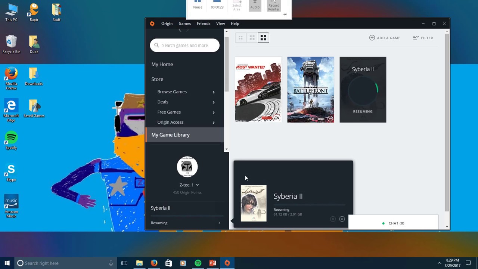Screen dimensions: 478x269
Task: Launch Microsoft Edge from desktop
Action: (11, 111)
